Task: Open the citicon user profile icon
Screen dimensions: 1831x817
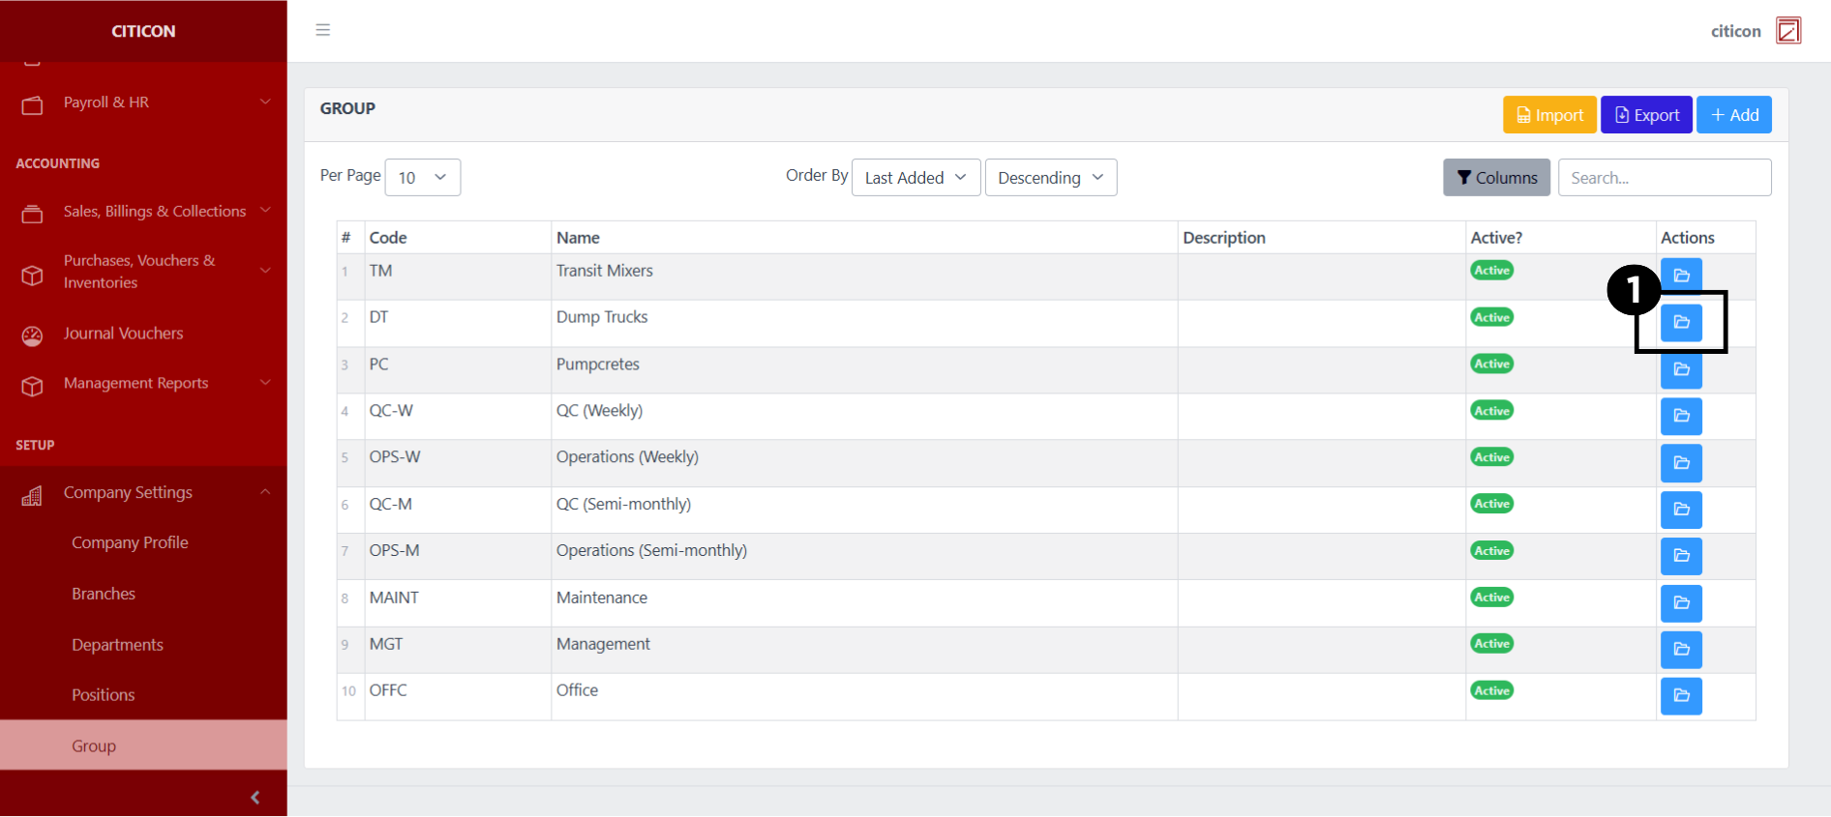Action: [x=1787, y=31]
